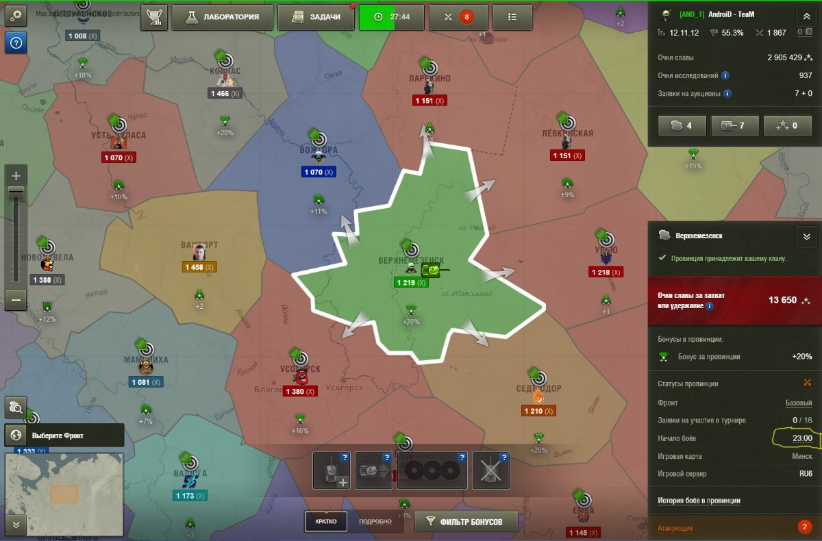Open the divisions button showing 7

point(734,125)
